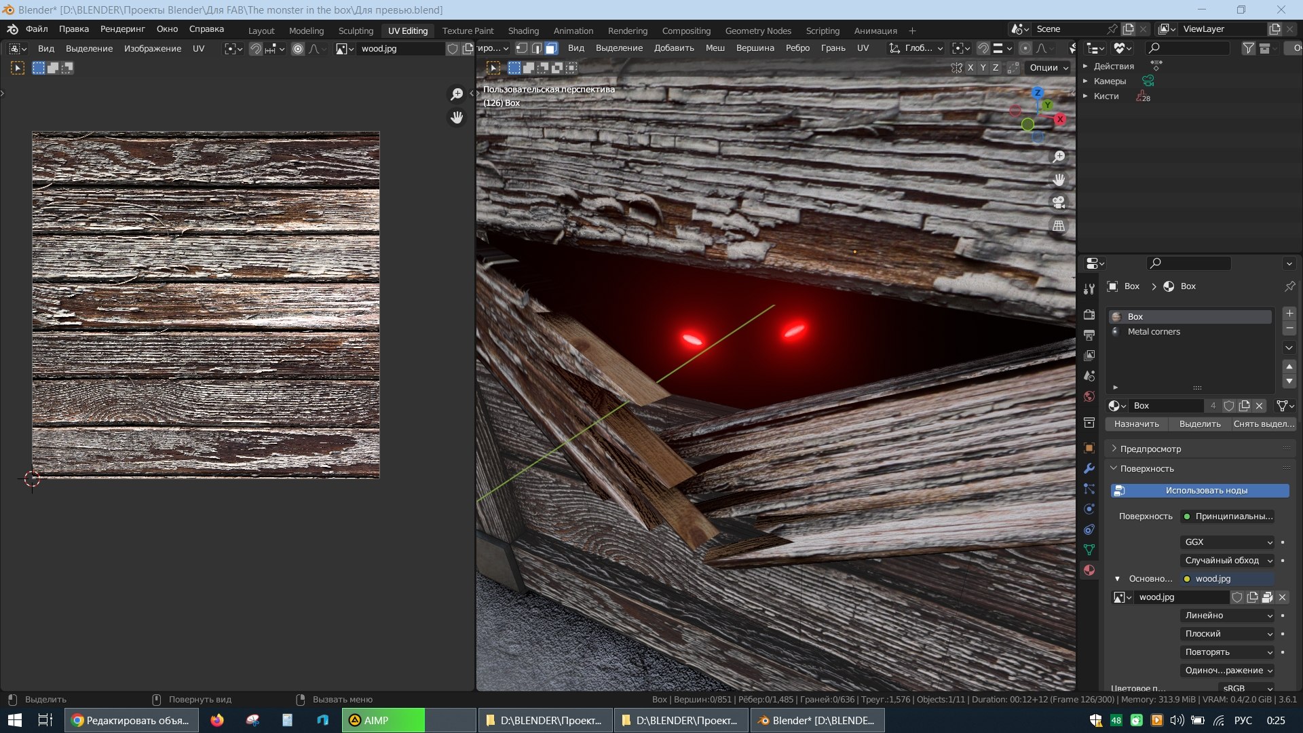The width and height of the screenshot is (1303, 733).
Task: Unlink wood.jpg image in material panel
Action: [x=1282, y=597]
